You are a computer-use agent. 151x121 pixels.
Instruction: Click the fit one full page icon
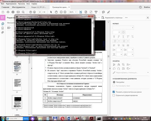(x=86, y=12)
